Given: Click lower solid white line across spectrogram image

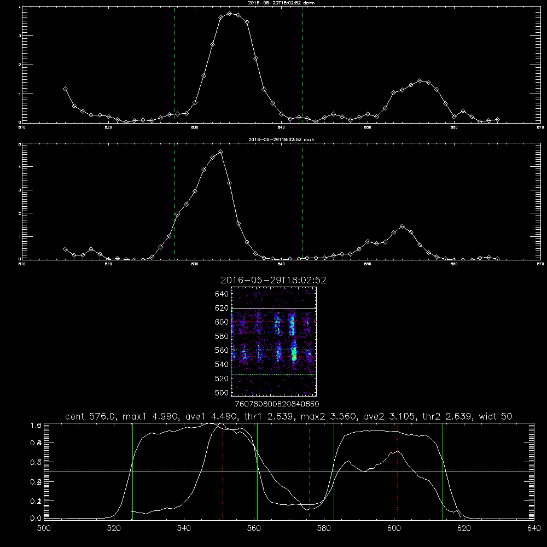Looking at the screenshot, I should pyautogui.click(x=273, y=375).
